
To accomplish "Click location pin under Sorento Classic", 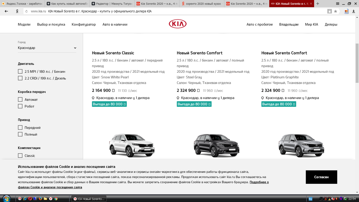I will click(x=93, y=98).
